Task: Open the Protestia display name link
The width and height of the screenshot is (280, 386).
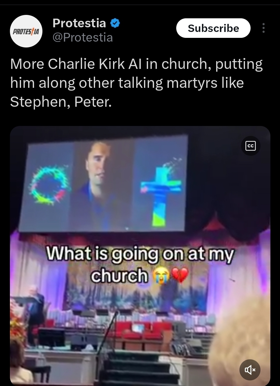Action: pos(79,23)
